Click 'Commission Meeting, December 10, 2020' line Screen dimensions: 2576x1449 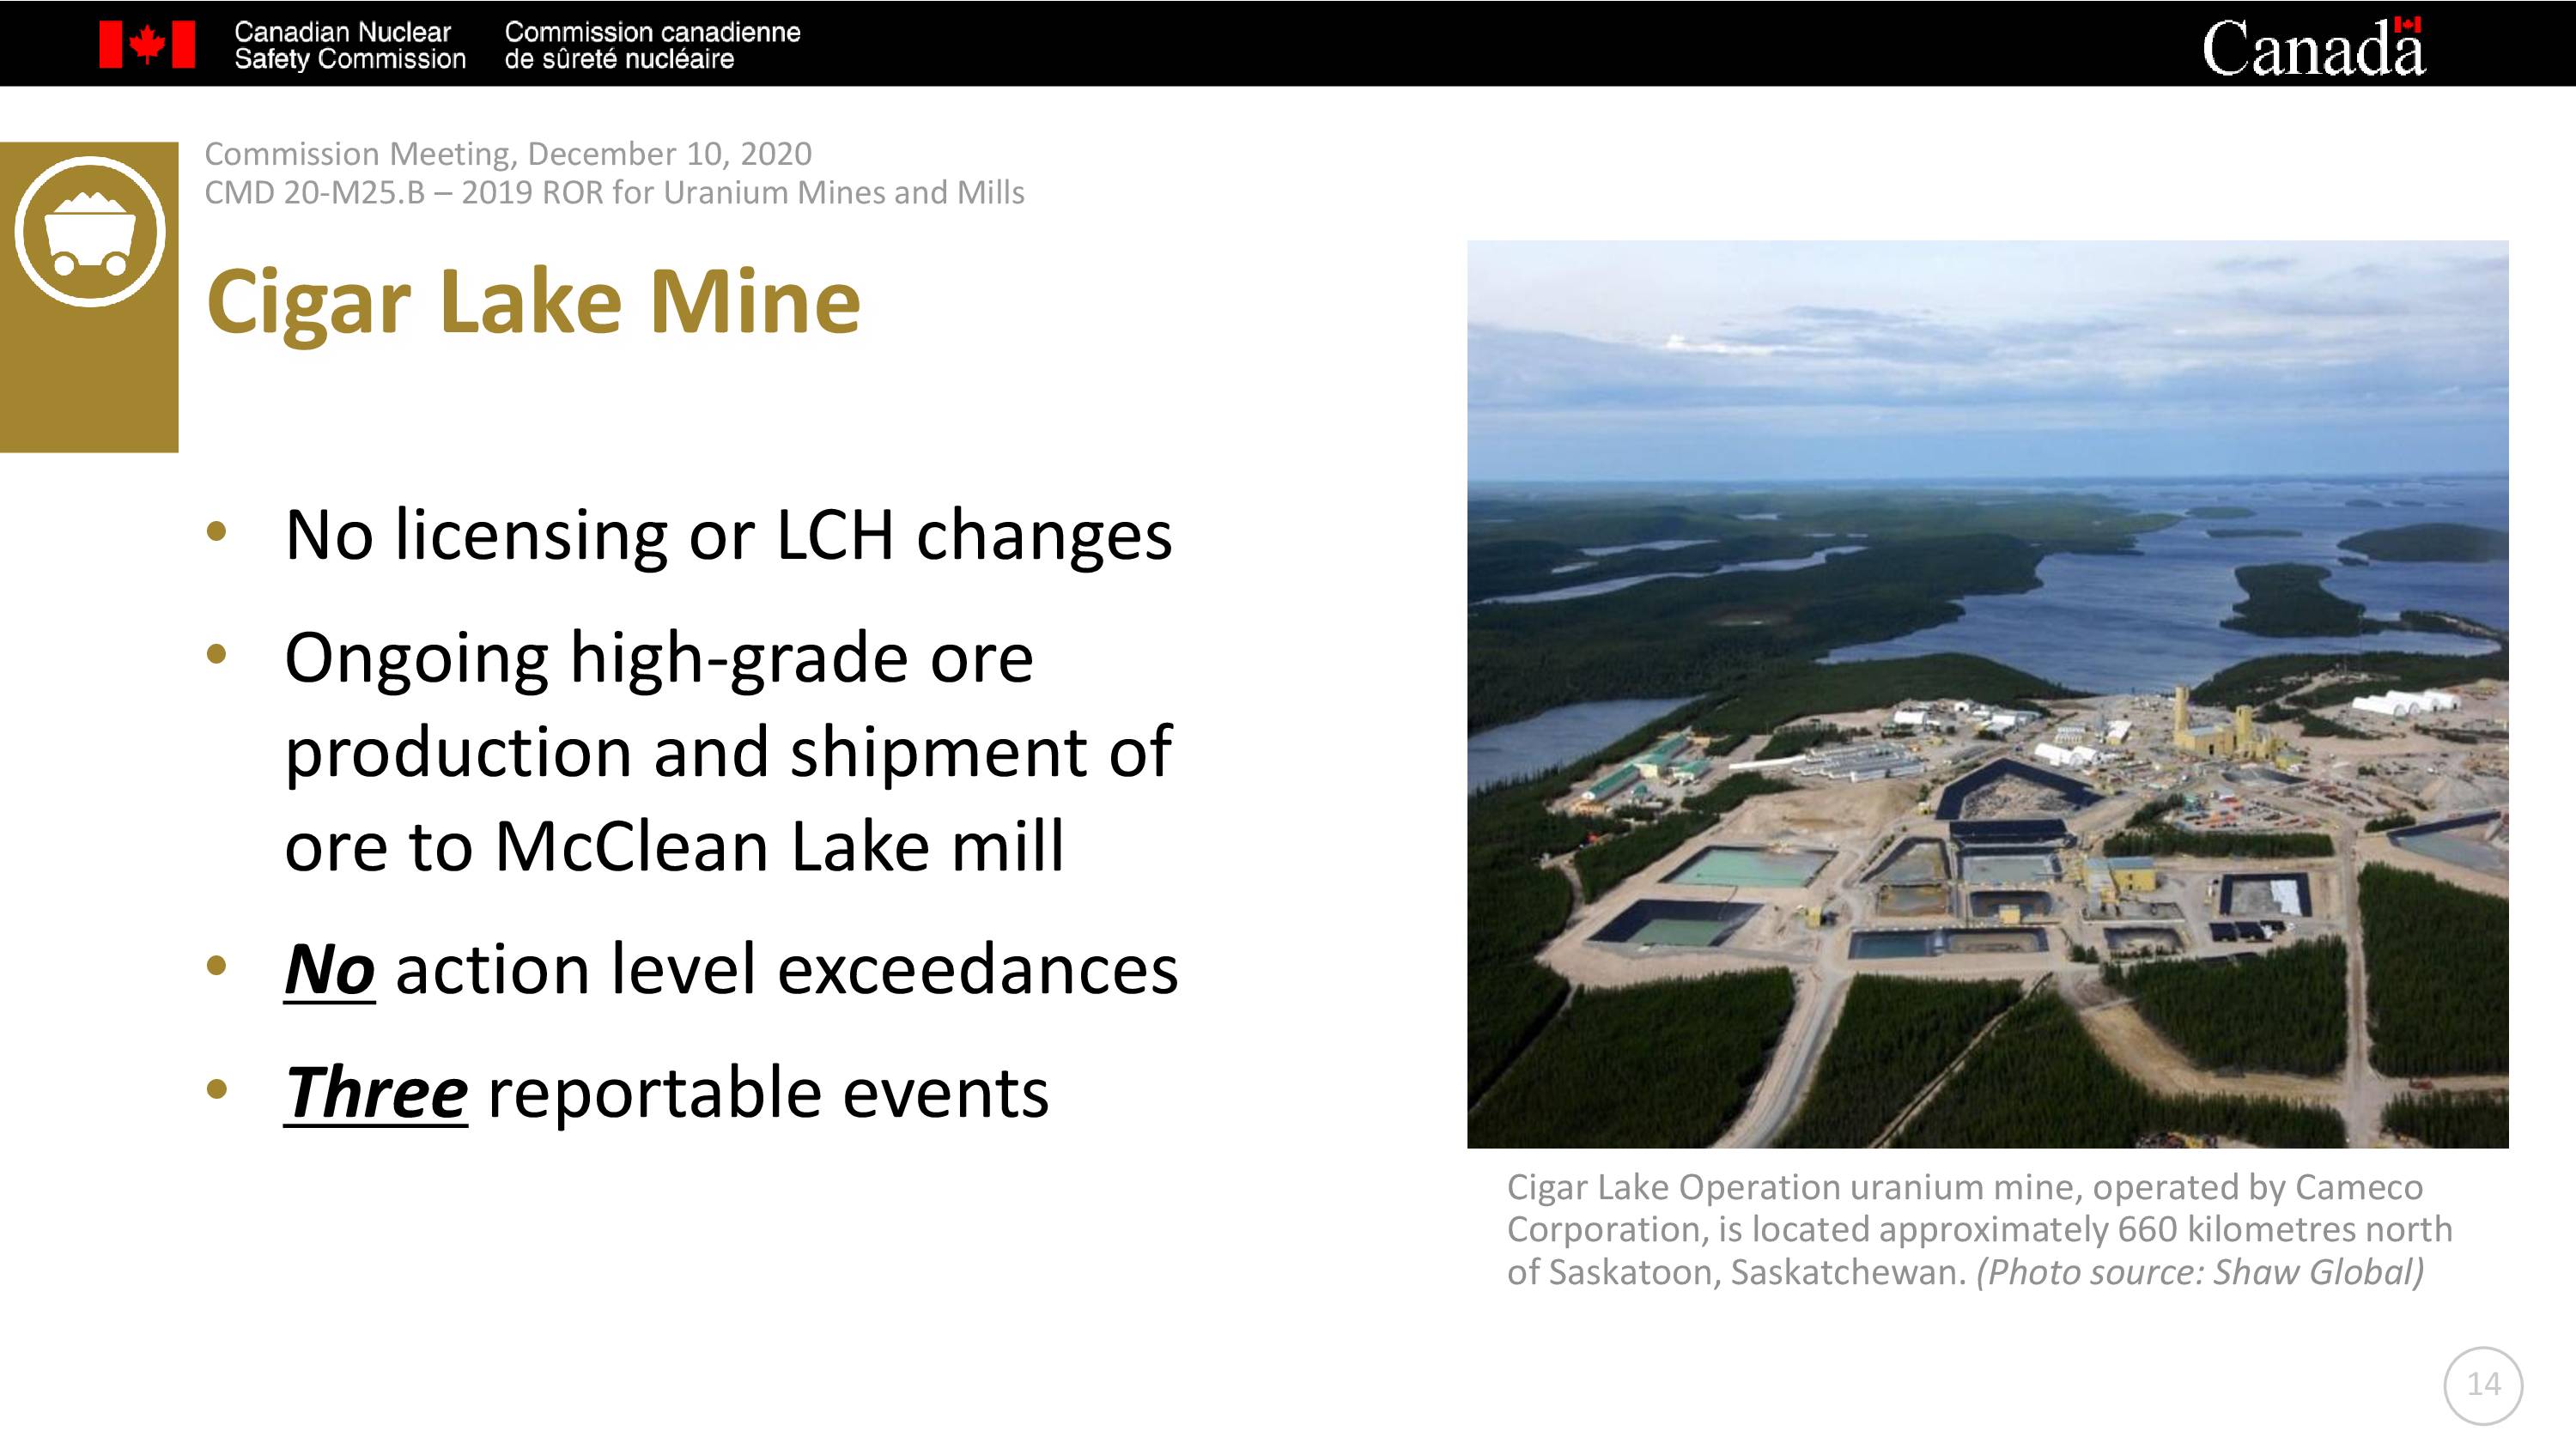click(x=508, y=154)
